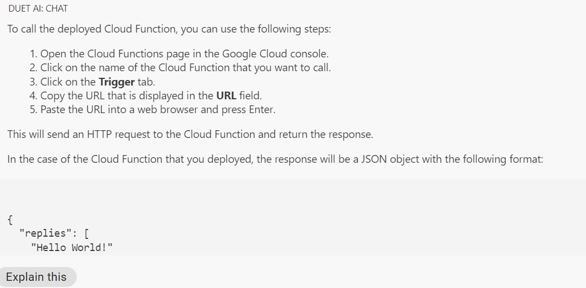Click the "replies" key in the JSON code
The height and width of the screenshot is (288, 586).
pyautogui.click(x=45, y=233)
